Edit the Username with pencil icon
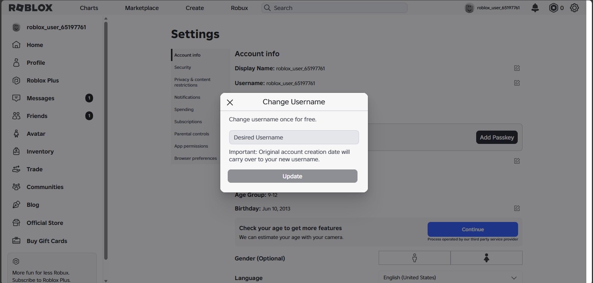 point(517,83)
